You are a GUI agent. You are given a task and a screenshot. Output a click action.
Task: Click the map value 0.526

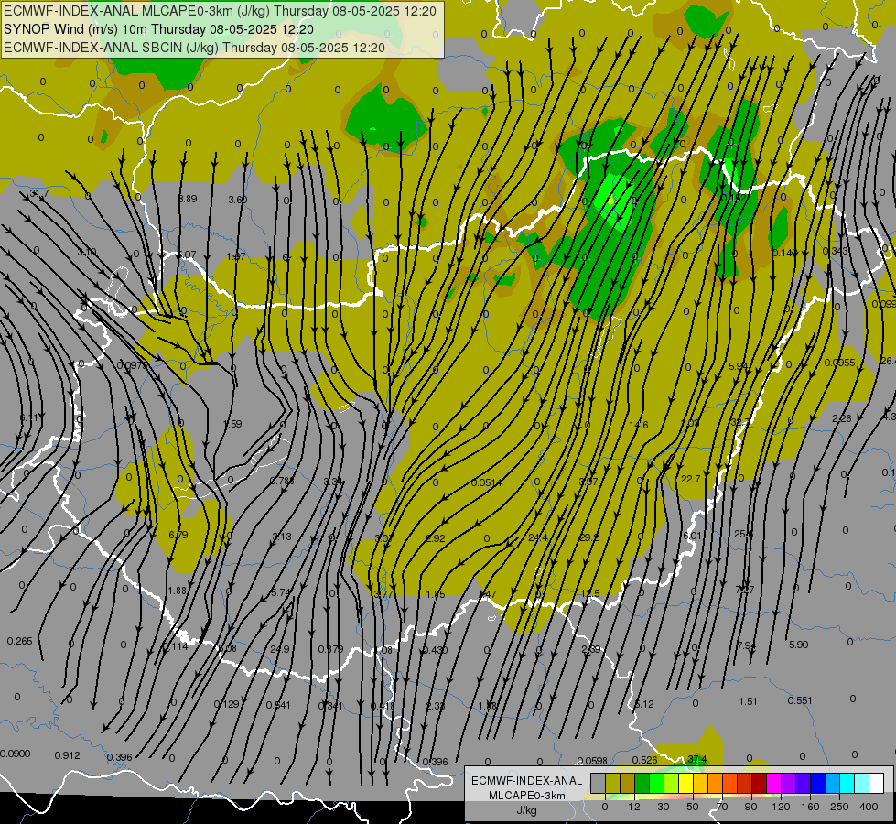pos(644,759)
